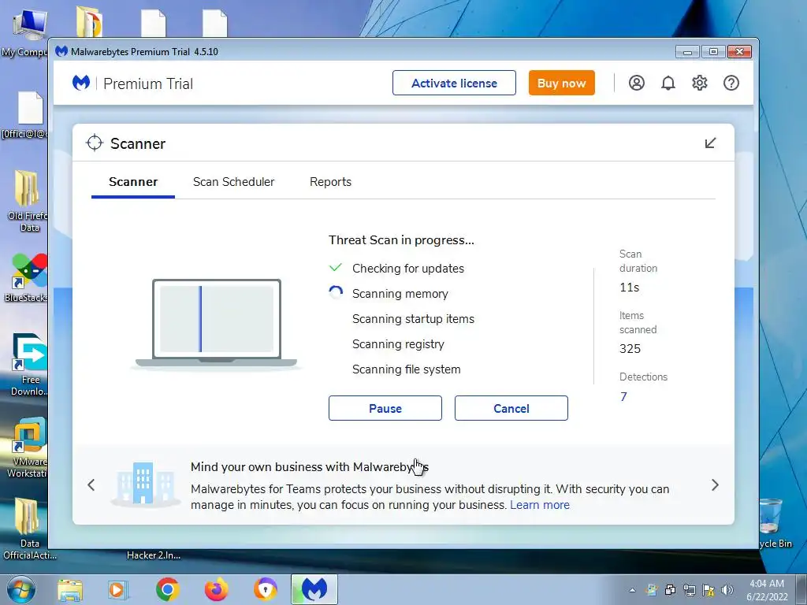Open the volume speaker tray icon
Viewport: 807px width, 605px height.
tap(727, 590)
